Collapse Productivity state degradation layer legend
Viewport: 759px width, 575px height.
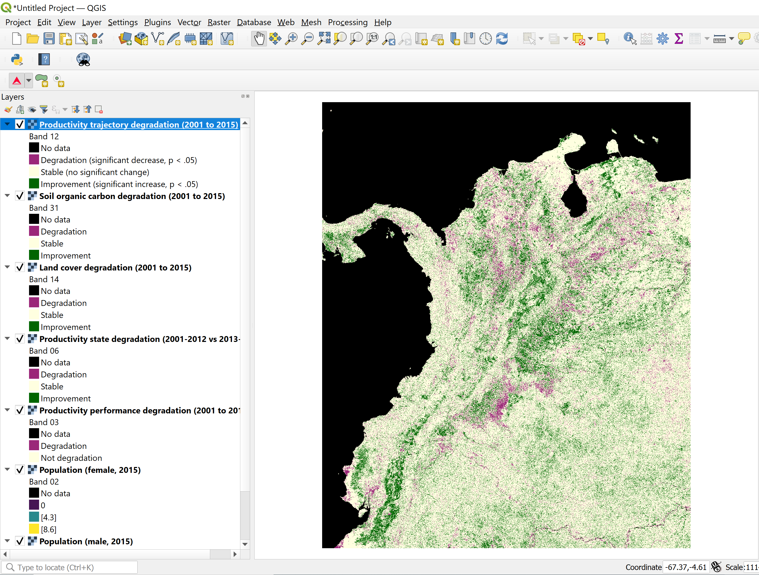(7, 339)
